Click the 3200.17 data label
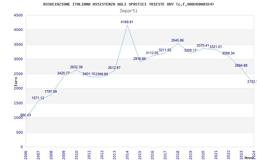The image size is (257, 161). [190, 51]
